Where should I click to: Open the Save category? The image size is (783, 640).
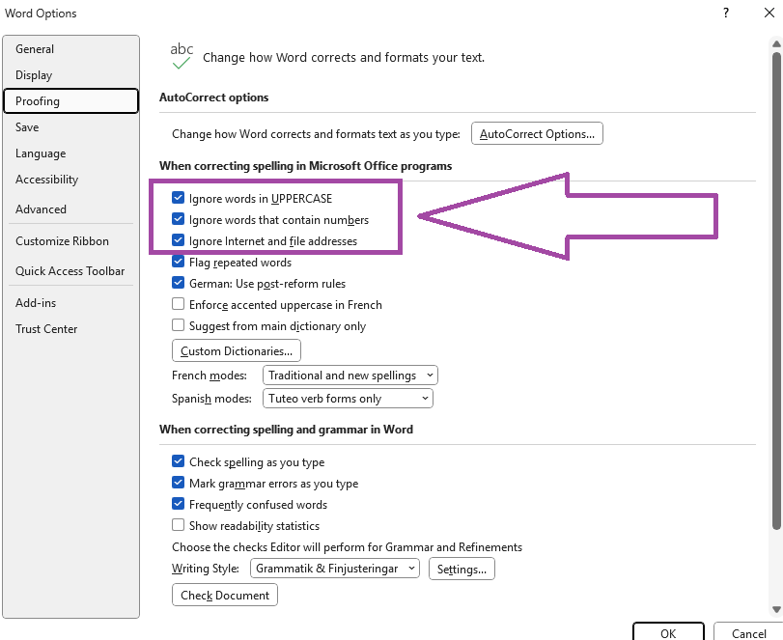click(x=70, y=127)
